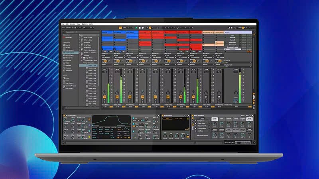Toggle the Computer MIDI Keyboard icon
Image resolution: width=319 pixels, height=179 pixels.
[232, 28]
